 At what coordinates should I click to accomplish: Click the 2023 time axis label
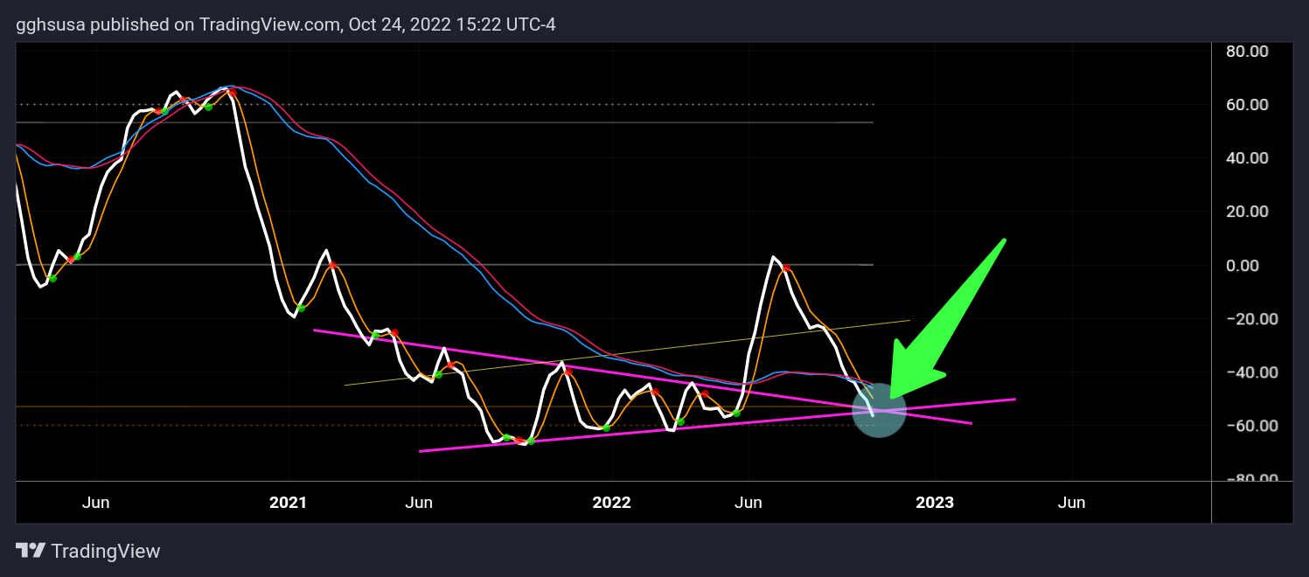(x=935, y=503)
